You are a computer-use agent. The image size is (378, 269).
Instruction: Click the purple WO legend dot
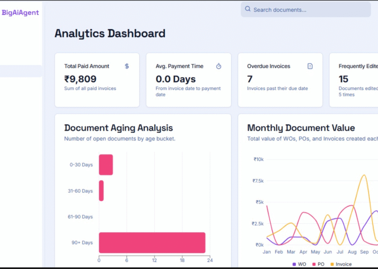tap(294, 264)
